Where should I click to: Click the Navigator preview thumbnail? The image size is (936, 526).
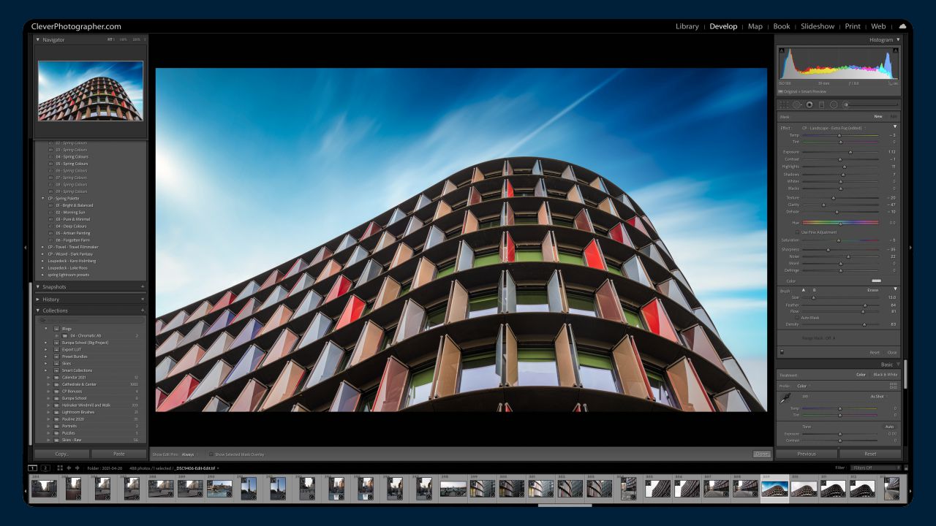[91, 91]
